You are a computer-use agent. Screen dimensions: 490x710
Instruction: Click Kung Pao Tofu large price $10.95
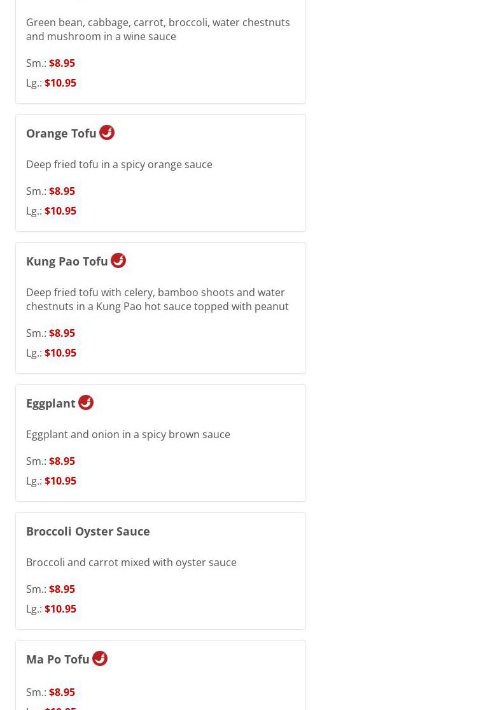pos(60,353)
